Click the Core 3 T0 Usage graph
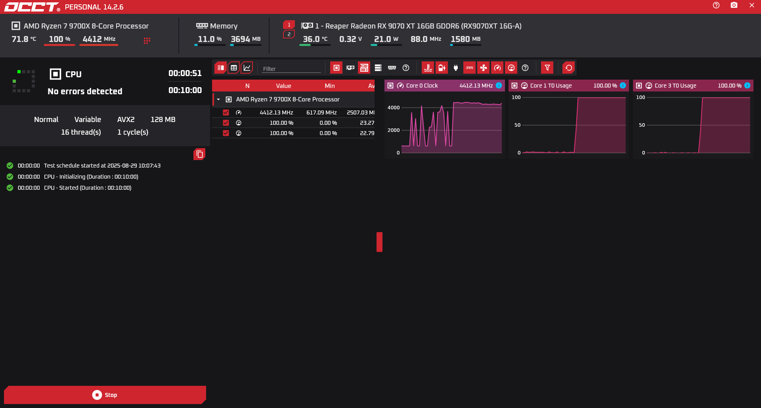Screen dimensions: 761x408 click(693, 124)
